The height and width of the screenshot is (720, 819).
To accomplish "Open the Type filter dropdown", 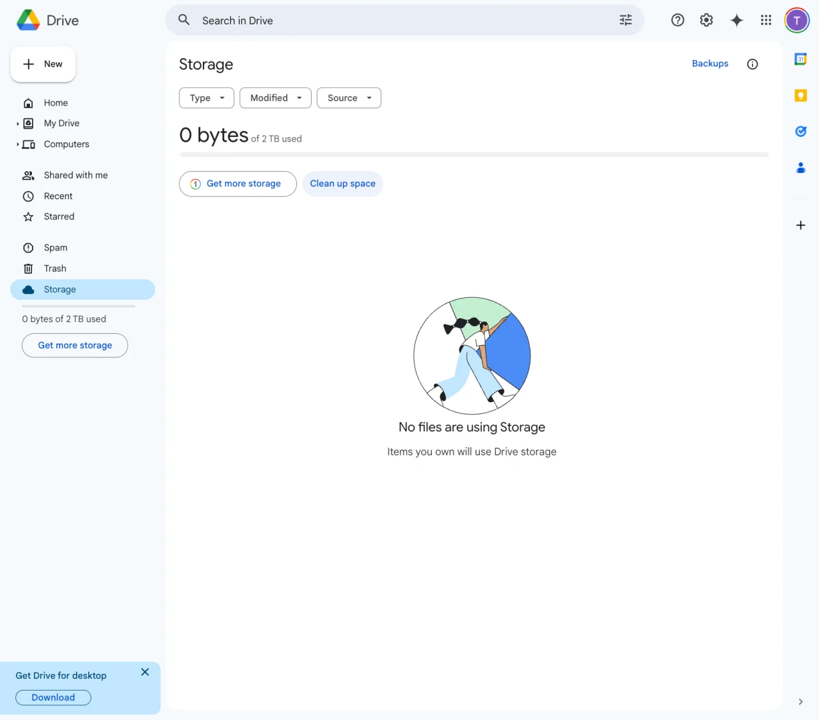I will click(207, 98).
